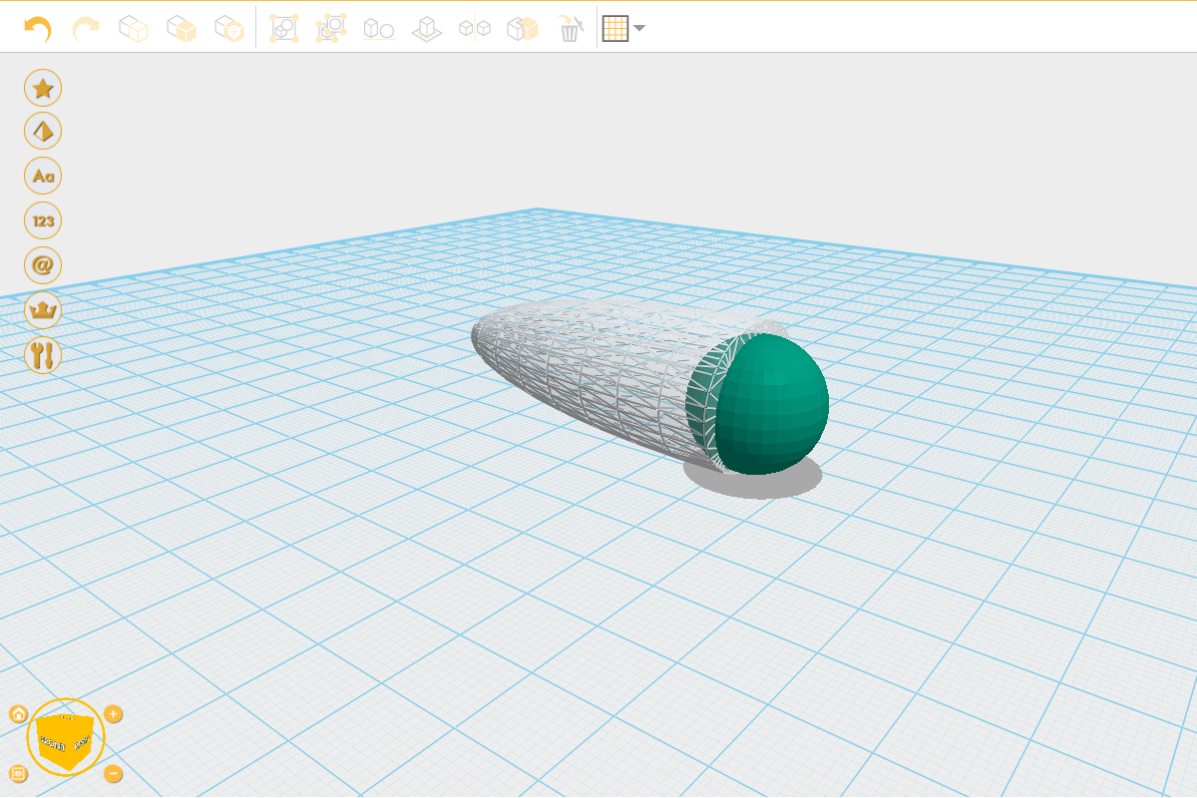This screenshot has height=798, width=1197.
Task: Click the undo arrow in the toolbar
Action: click(x=38, y=29)
